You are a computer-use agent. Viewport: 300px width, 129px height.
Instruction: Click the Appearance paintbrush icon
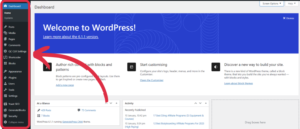point(5,72)
